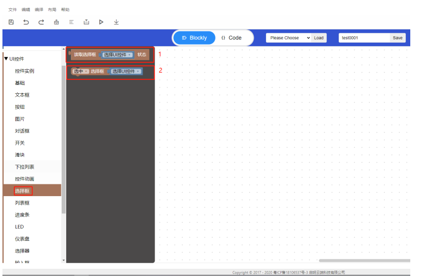Select the 控件实例 category
The image size is (425, 280).
(x=25, y=71)
